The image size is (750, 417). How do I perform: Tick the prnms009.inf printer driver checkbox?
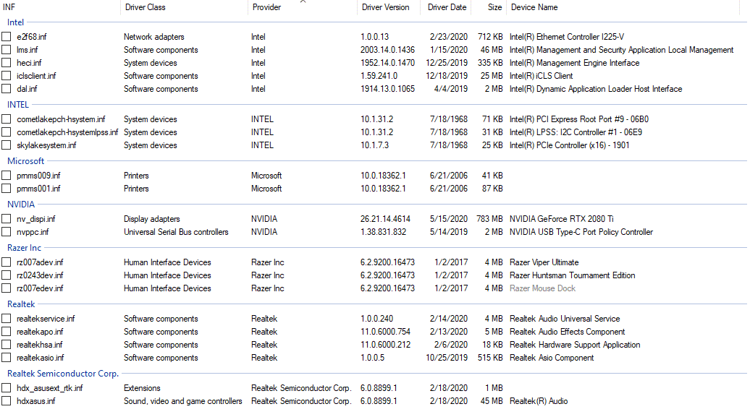[7, 176]
